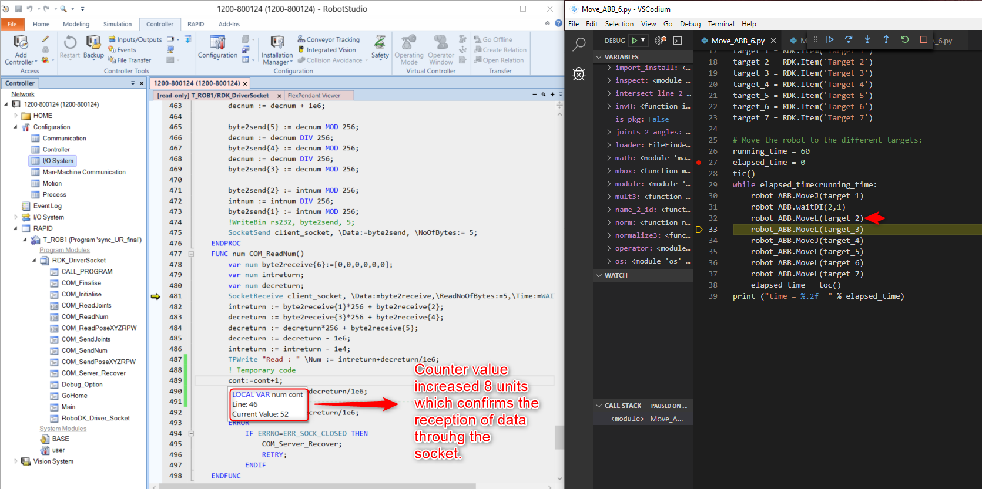Toggle auto-hide pin on Controller panel
Viewport: 982px width, 489px height.
pyautogui.click(x=133, y=83)
